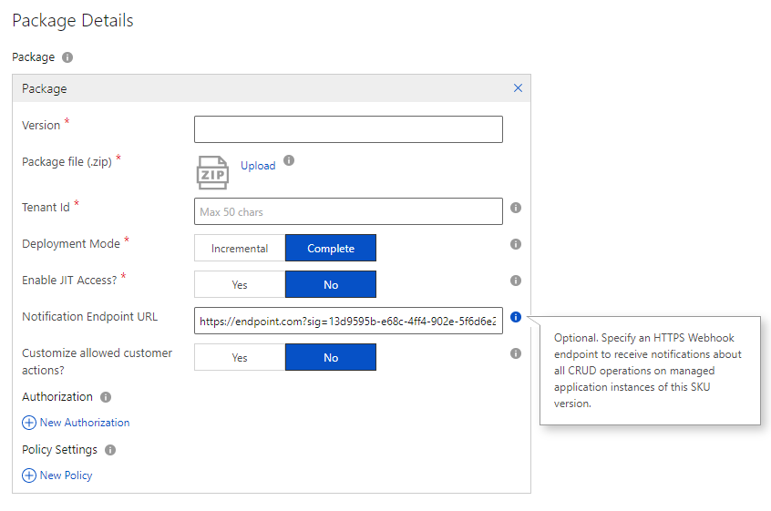Click the Upload link for package file
This screenshot has height=511, width=771.
(x=258, y=166)
